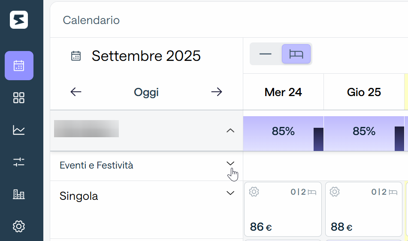Open settings gear on Gio 25 Singola cell
The width and height of the screenshot is (408, 241).
point(335,192)
